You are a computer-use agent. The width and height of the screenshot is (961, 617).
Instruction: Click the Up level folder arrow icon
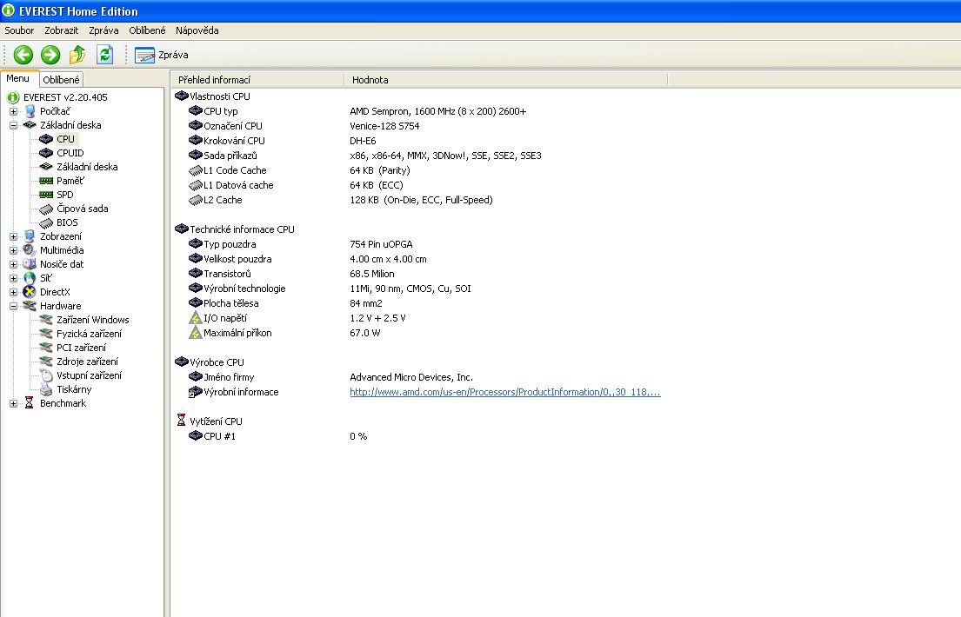click(77, 55)
